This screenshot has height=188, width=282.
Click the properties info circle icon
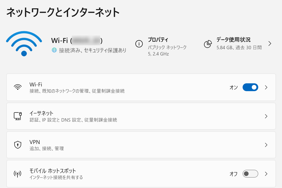click(139, 44)
